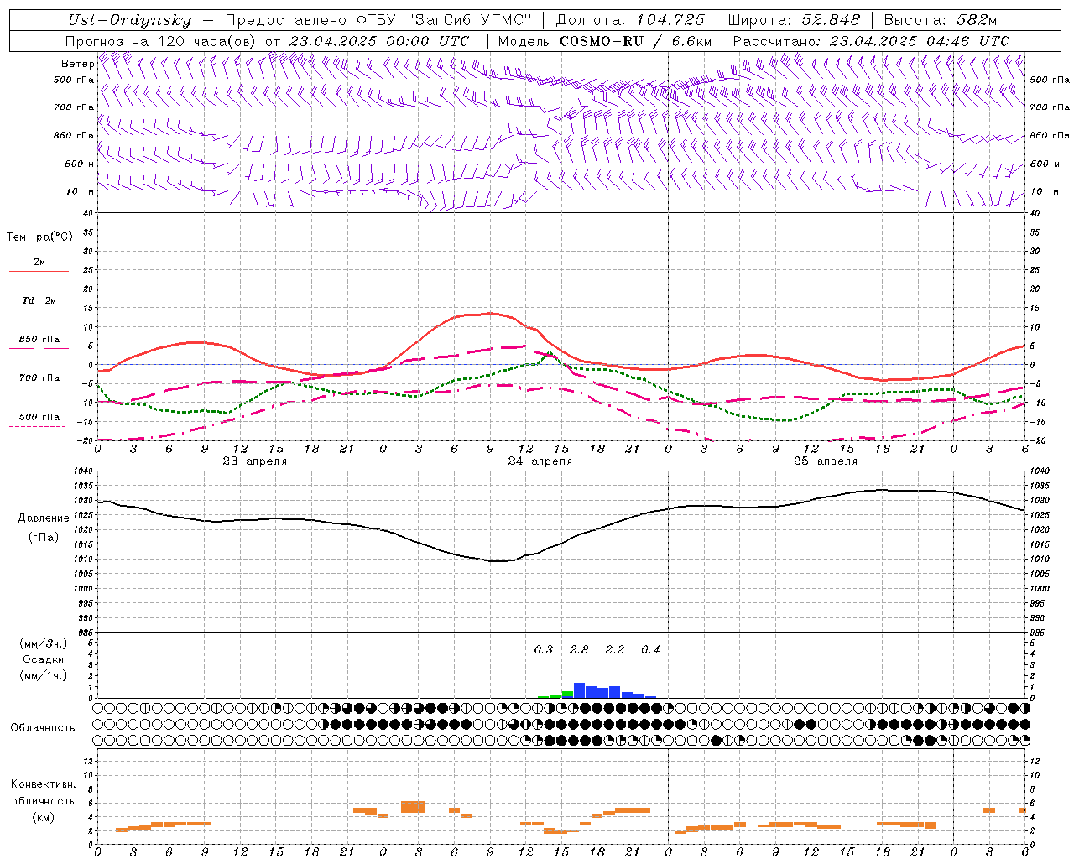Viewport: 1074px width, 859px height.
Task: Click the Рассчитано: 23.04.2025 04:46 UTC text
Action: click(871, 41)
